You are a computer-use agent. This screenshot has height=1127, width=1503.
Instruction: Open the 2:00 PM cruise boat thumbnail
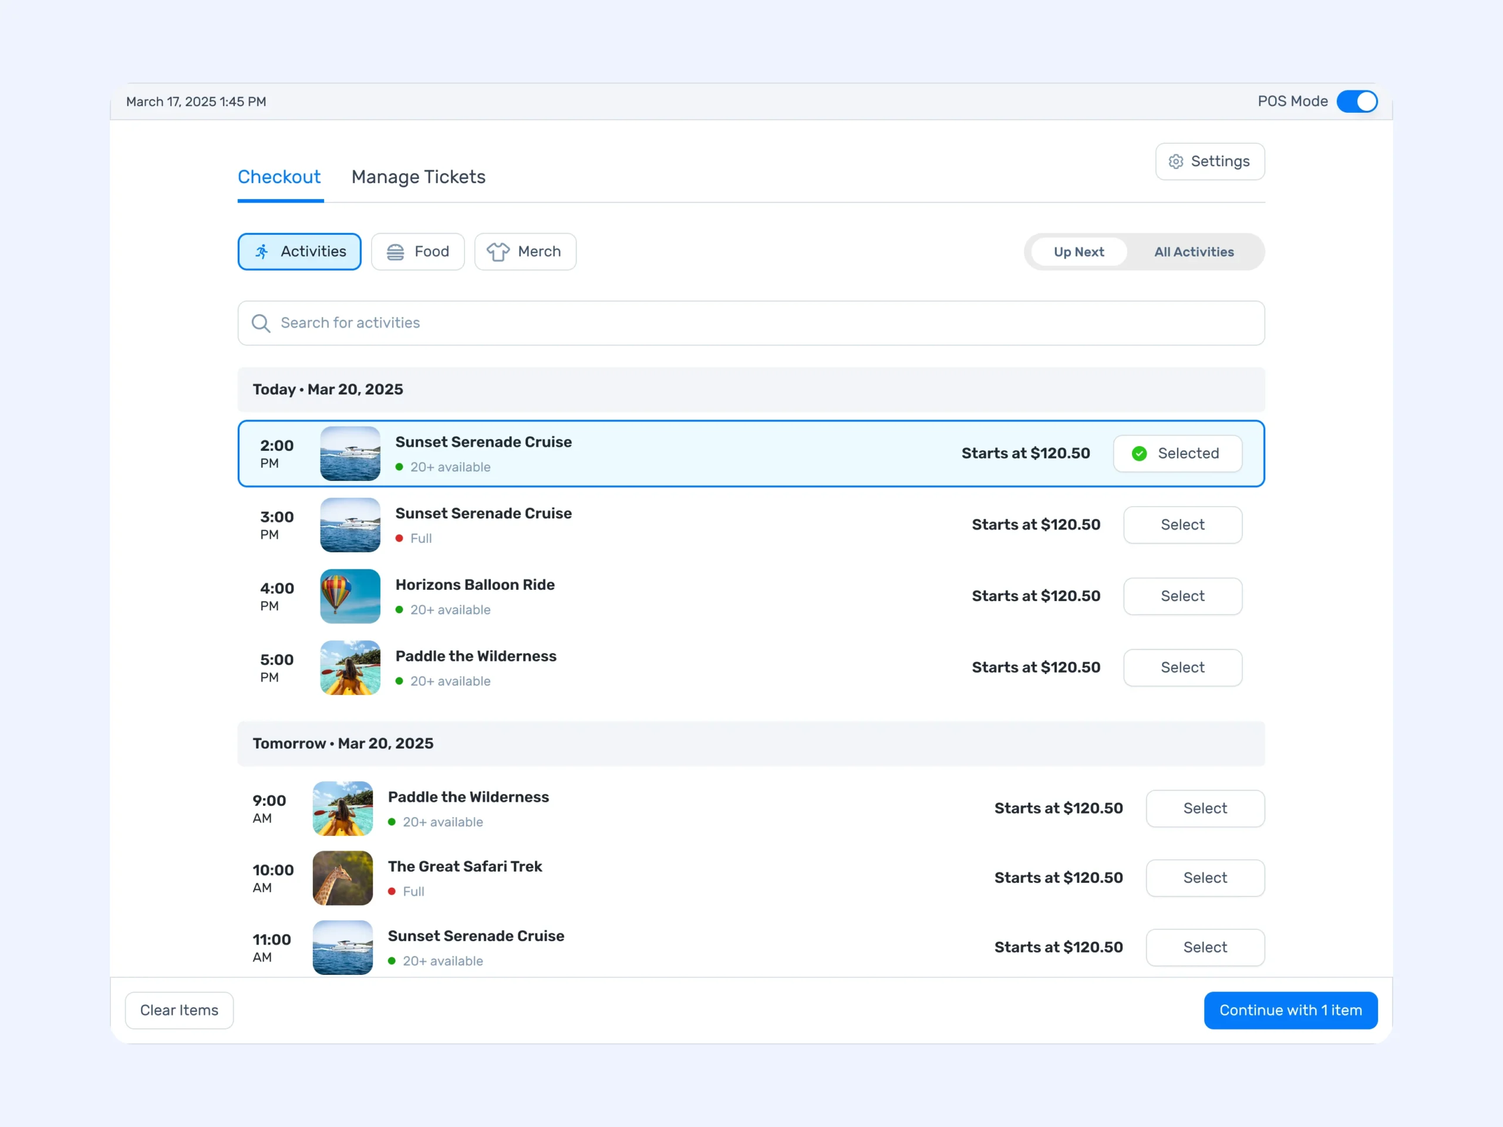[350, 453]
